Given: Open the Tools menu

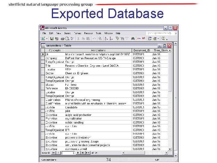Looking at the screenshot, I should pos(99,33).
